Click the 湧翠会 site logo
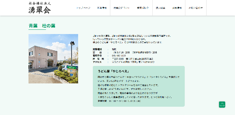 [x=40, y=8]
